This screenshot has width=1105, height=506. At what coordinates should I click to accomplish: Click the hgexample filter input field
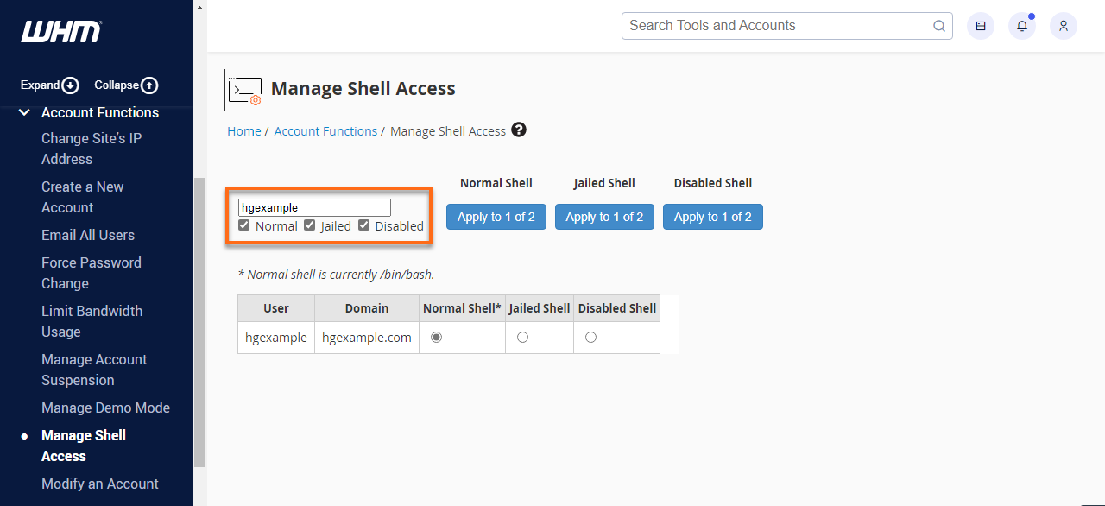click(313, 207)
